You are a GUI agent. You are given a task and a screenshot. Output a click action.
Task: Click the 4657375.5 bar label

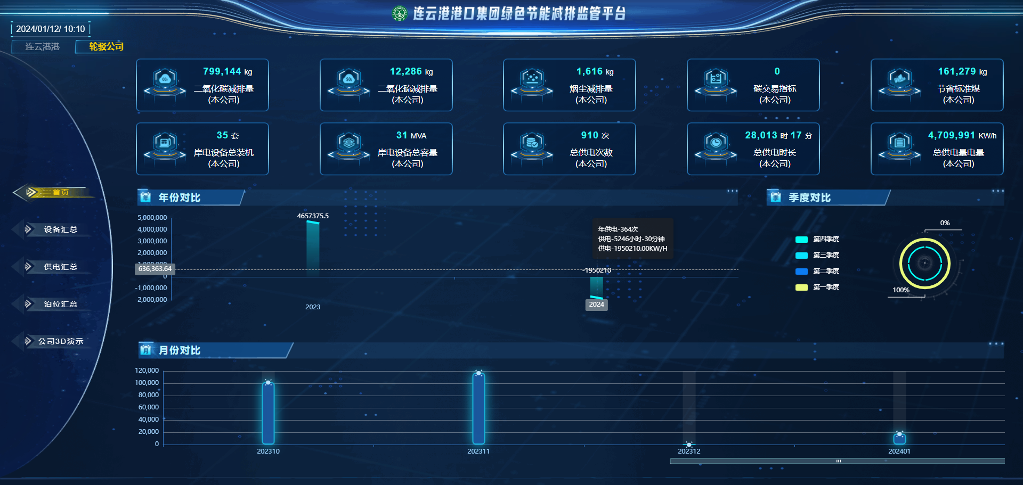click(x=313, y=216)
